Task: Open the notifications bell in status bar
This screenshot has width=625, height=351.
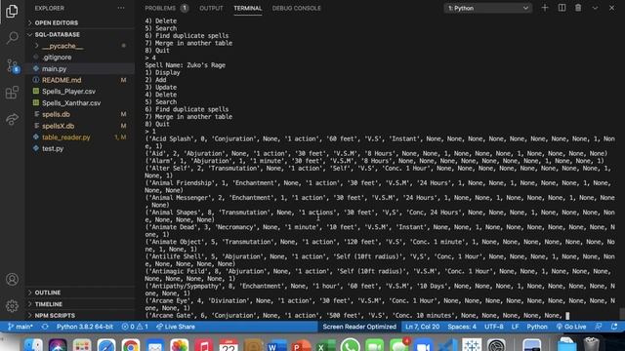Action: pyautogui.click(x=614, y=327)
